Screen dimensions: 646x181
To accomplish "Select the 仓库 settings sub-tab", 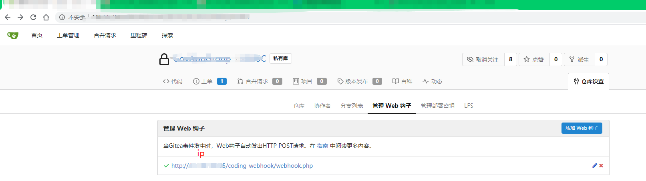I will pos(299,106).
